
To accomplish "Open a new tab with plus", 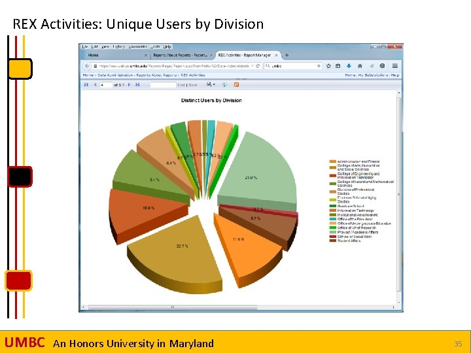I will pyautogui.click(x=287, y=55).
